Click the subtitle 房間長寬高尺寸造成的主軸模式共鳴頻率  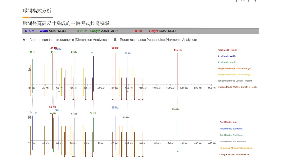click(x=66, y=23)
